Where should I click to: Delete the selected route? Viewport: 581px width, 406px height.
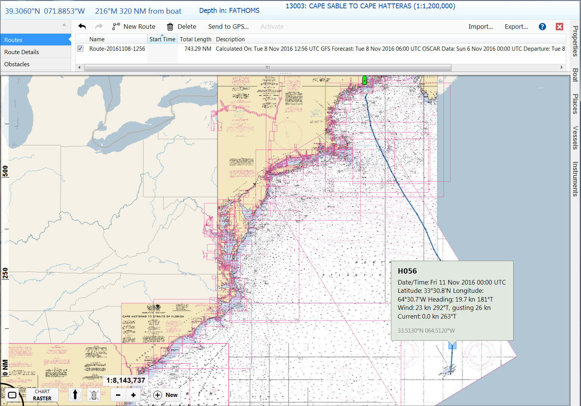(181, 26)
